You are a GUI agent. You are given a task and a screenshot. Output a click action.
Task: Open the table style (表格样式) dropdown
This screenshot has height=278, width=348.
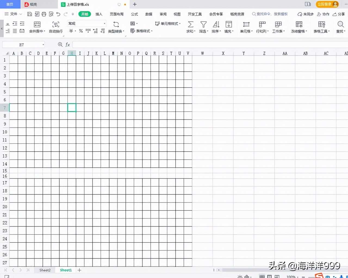pyautogui.click(x=141, y=31)
